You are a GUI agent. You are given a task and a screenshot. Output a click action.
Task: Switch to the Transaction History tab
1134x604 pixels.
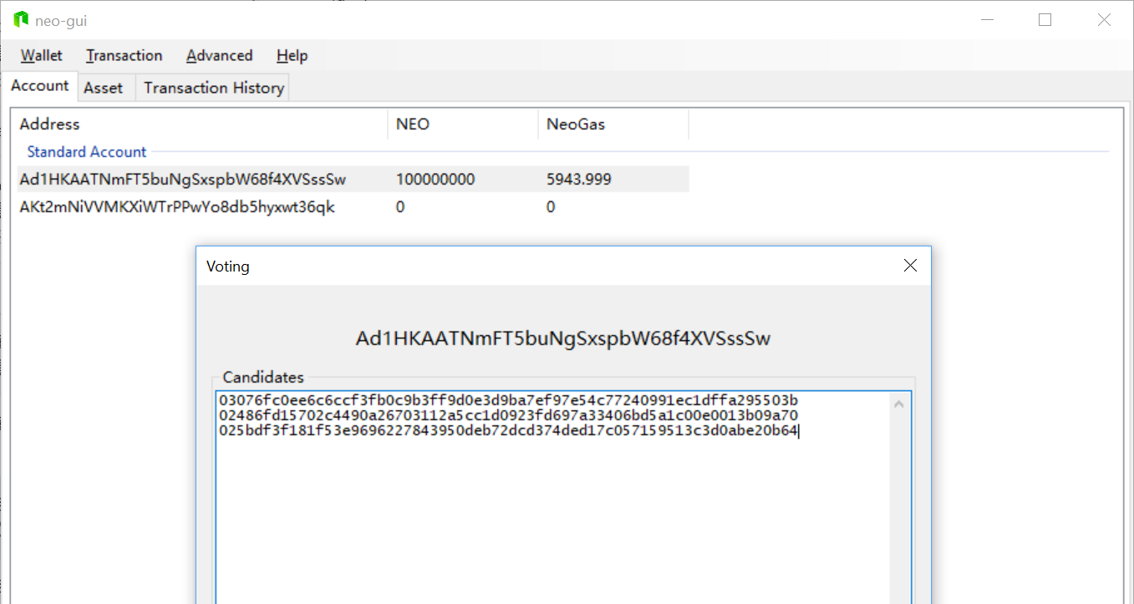214,88
